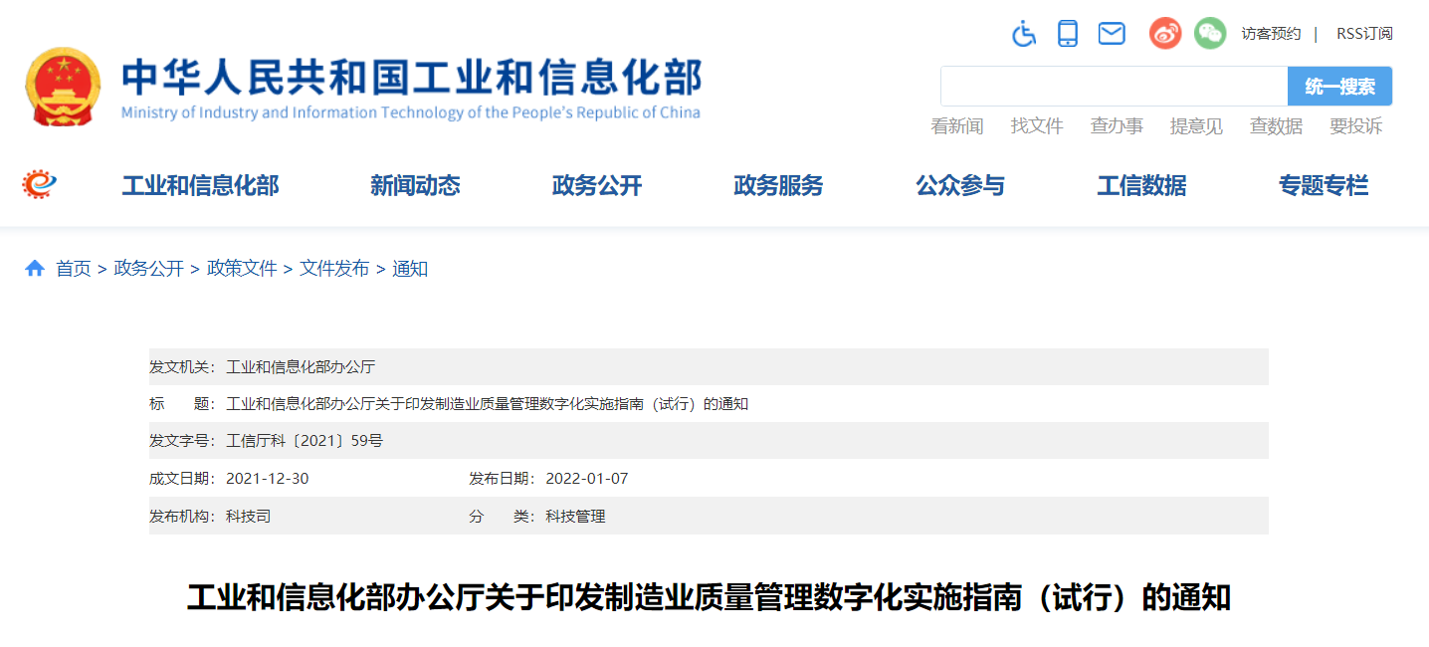Click the 发文机关 value 工业和信息化部办公厅
Image resolution: width=1429 pixels, height=647 pixels.
301,367
